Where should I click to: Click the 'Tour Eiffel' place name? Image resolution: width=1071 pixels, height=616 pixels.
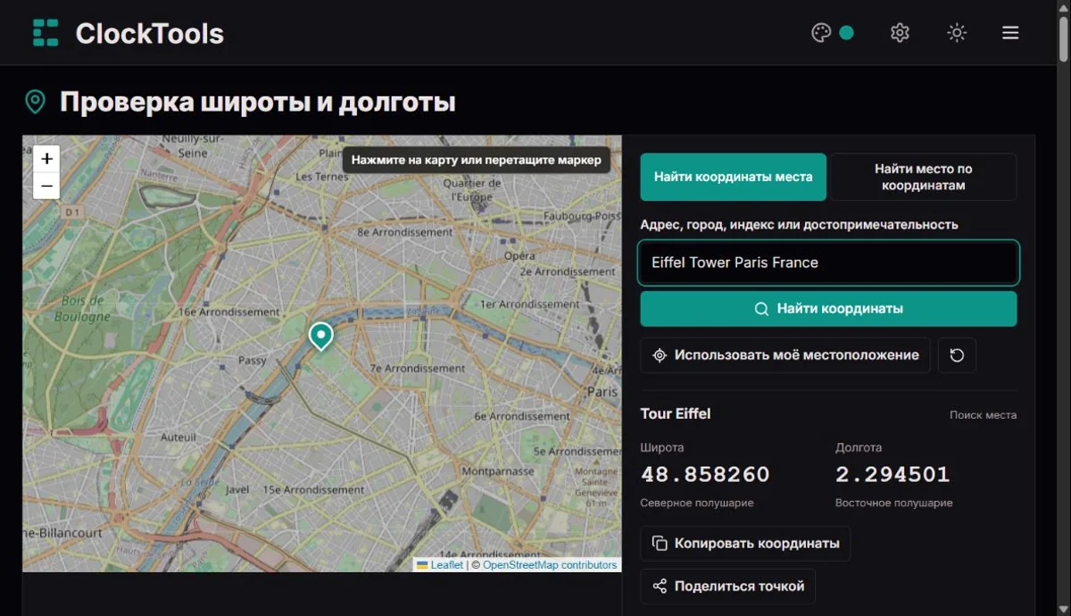pyautogui.click(x=676, y=413)
